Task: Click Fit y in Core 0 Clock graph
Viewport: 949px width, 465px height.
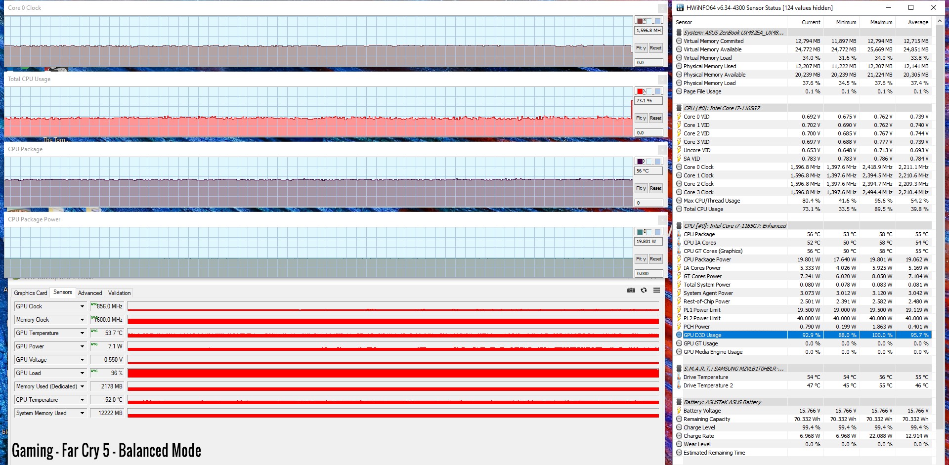Action: [x=641, y=48]
